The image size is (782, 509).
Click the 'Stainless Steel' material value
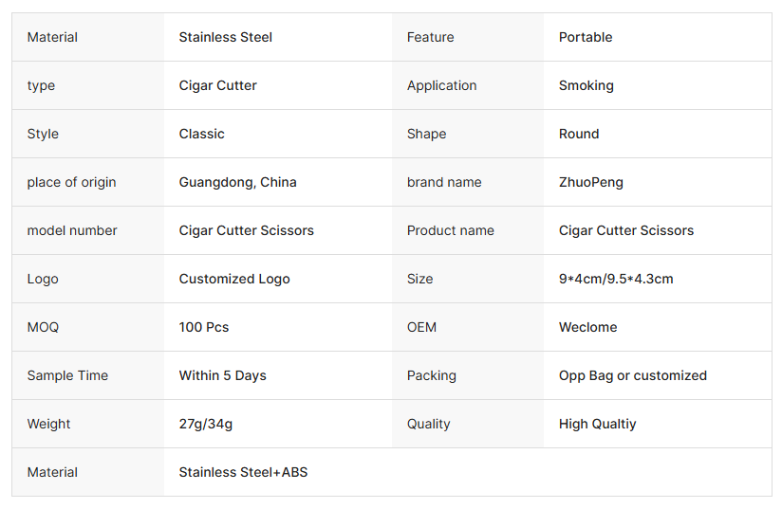point(226,37)
